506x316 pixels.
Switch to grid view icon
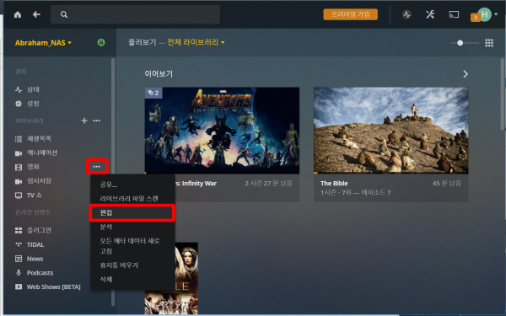click(x=489, y=43)
